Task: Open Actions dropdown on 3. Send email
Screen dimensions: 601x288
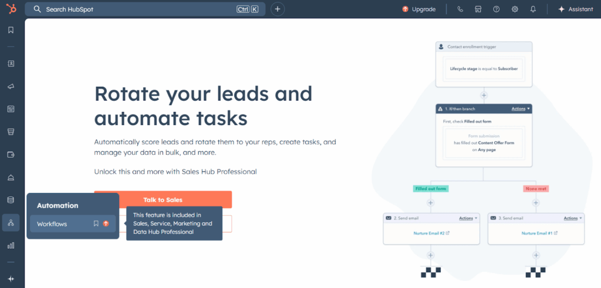Action: tap(573, 218)
